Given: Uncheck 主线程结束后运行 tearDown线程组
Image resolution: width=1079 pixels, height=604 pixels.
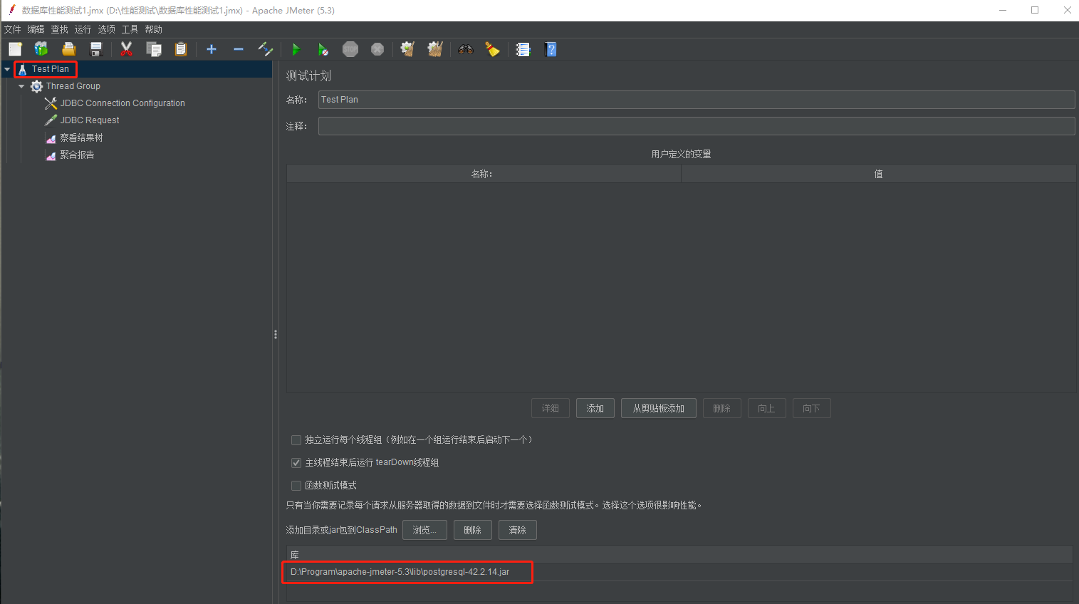Looking at the screenshot, I should (x=296, y=462).
